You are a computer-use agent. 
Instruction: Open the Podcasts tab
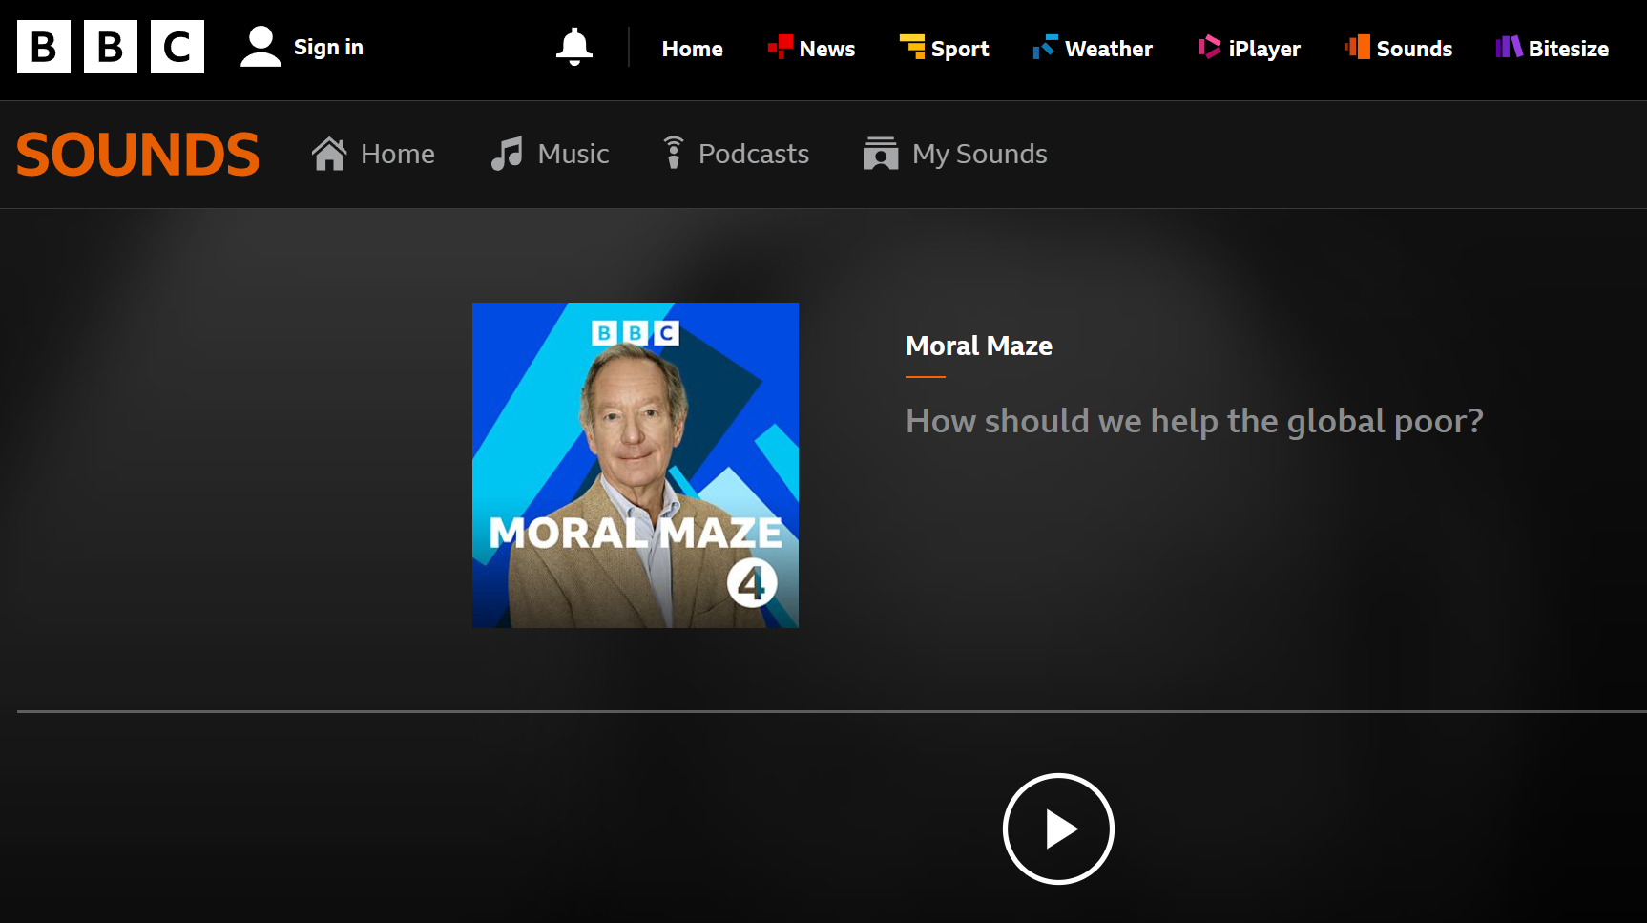tap(754, 154)
